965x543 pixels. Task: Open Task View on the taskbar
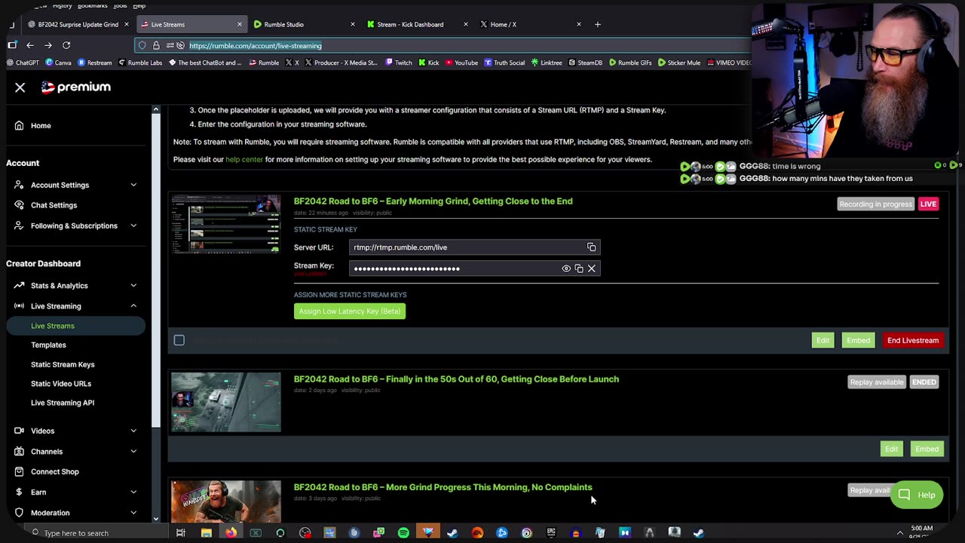click(181, 533)
